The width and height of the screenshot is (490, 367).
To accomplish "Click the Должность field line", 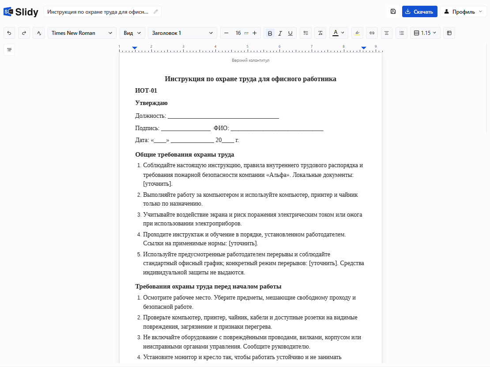I will pos(207,116).
